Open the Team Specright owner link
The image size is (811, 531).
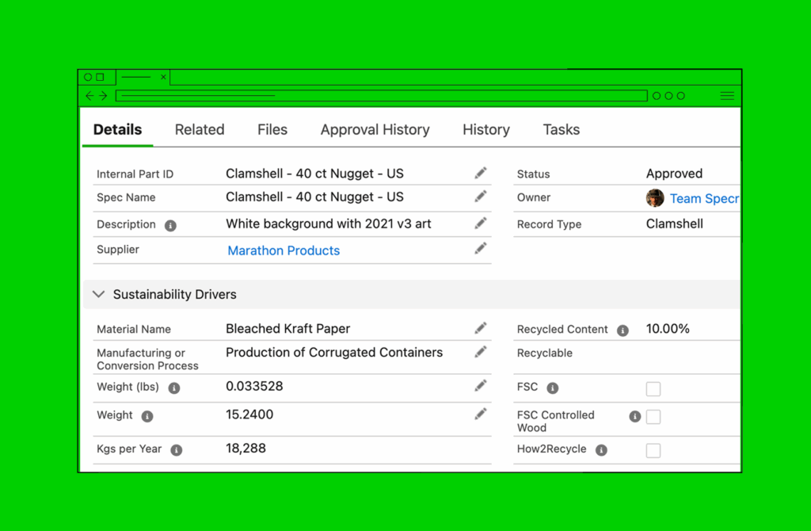[x=703, y=199]
